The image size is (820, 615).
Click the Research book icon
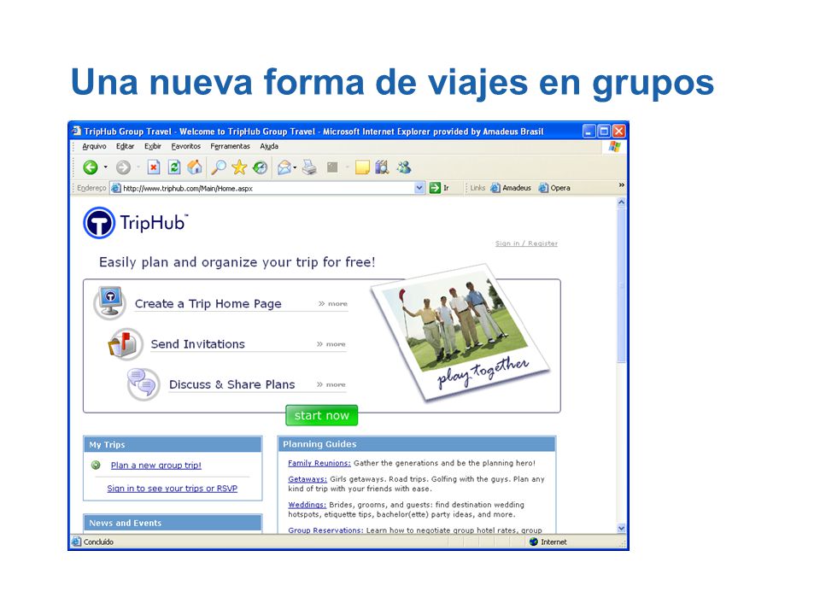383,167
